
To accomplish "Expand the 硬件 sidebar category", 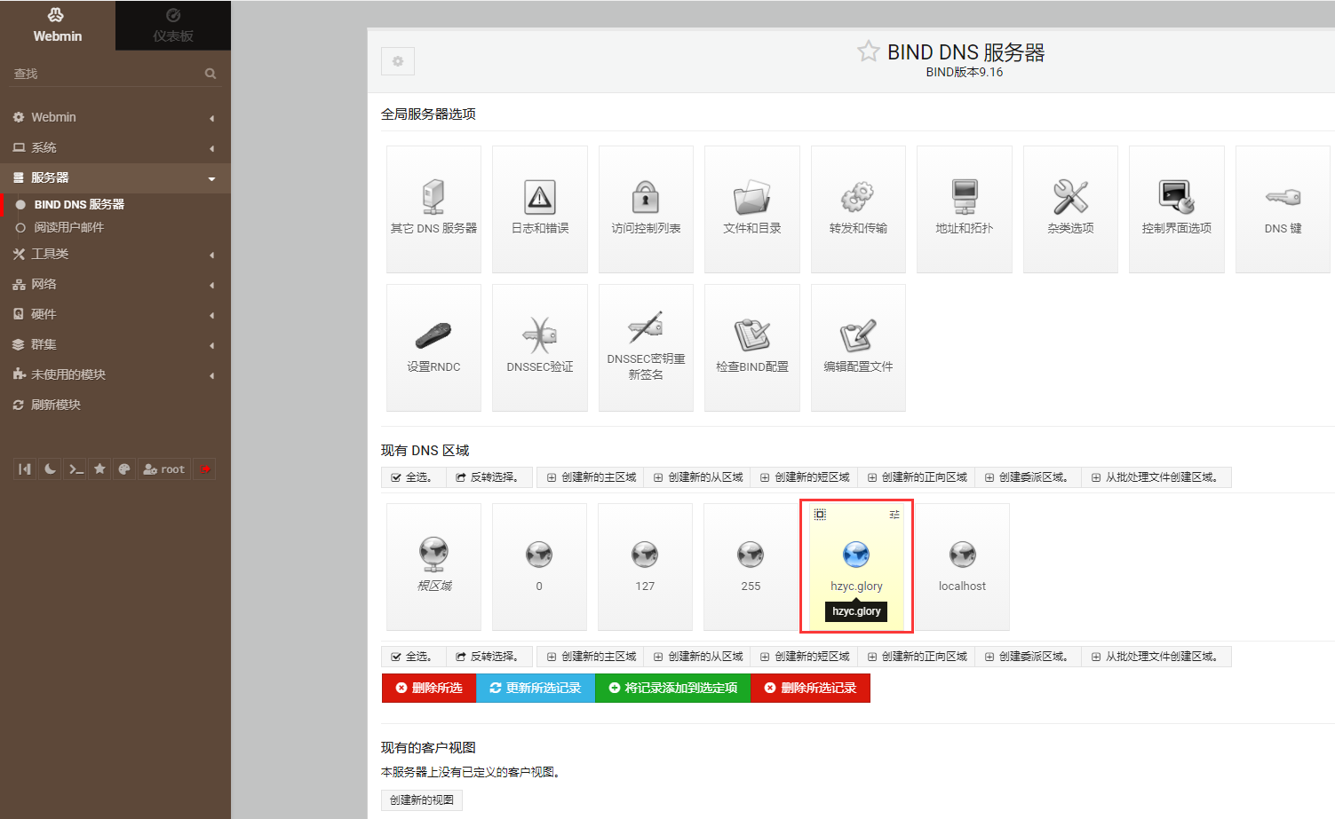I will pyautogui.click(x=115, y=314).
